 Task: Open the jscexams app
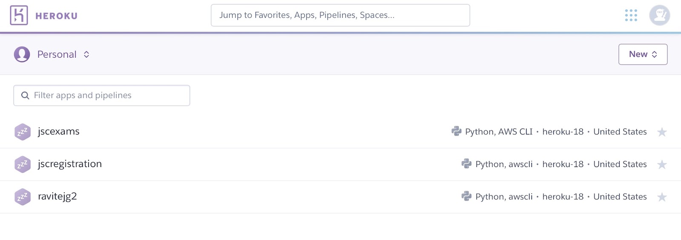tap(59, 131)
